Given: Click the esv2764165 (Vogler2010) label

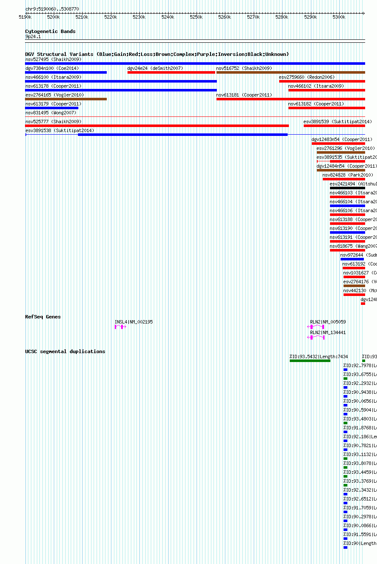Looking at the screenshot, I should (x=55, y=95).
